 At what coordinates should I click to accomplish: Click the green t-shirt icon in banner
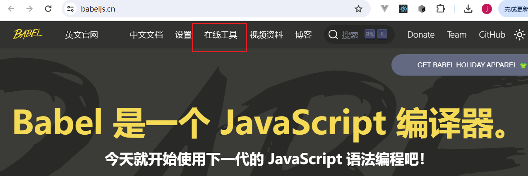click(523, 65)
